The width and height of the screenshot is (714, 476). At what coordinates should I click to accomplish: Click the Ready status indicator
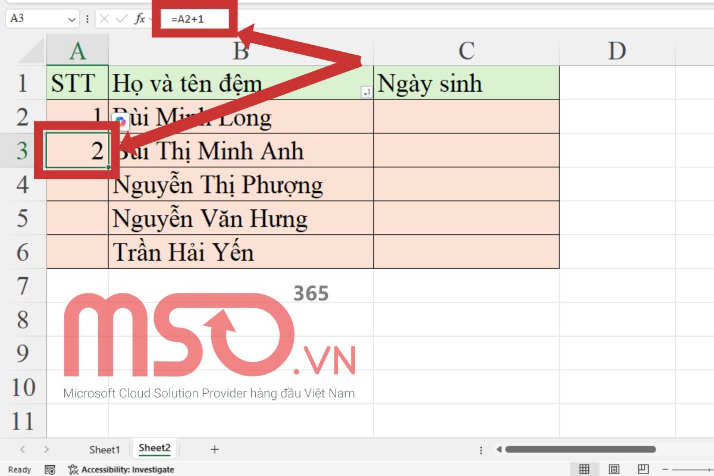(x=19, y=469)
